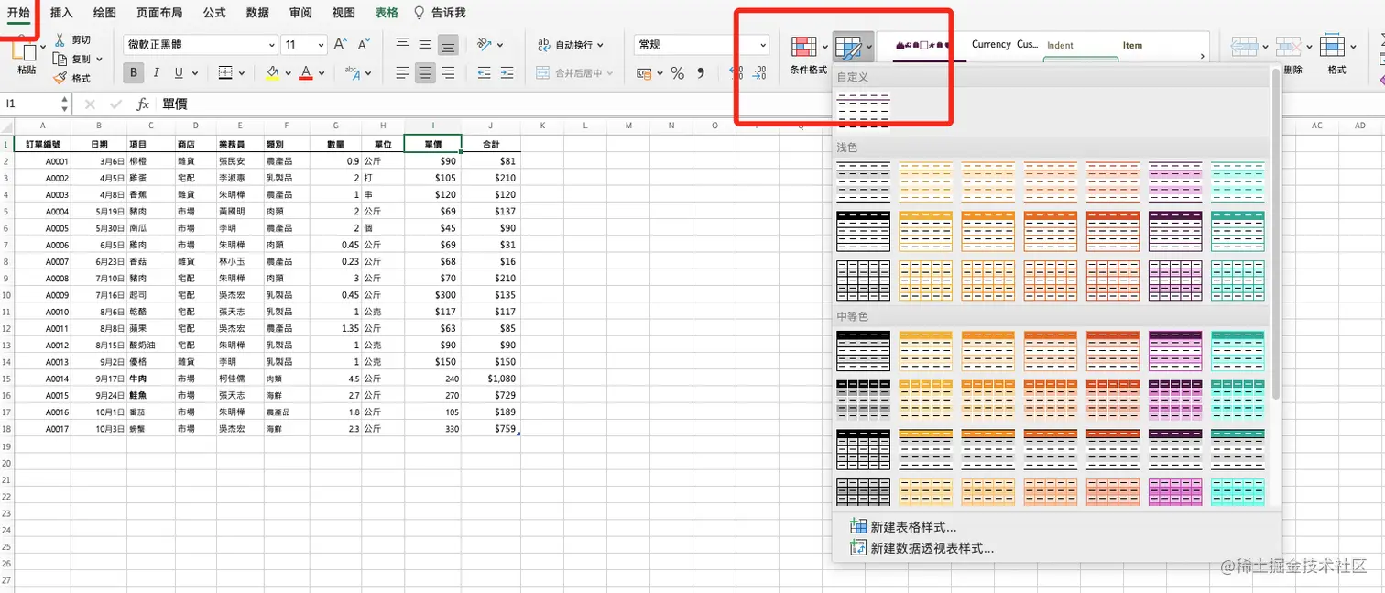The image size is (1385, 593).
Task: Decrease font size with the smaller A icon
Action: click(363, 44)
